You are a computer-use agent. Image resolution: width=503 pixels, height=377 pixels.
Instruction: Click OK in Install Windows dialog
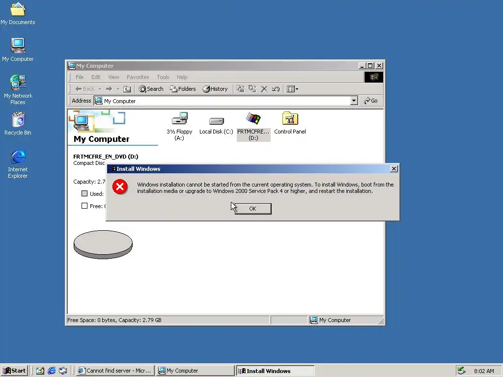[253, 209]
